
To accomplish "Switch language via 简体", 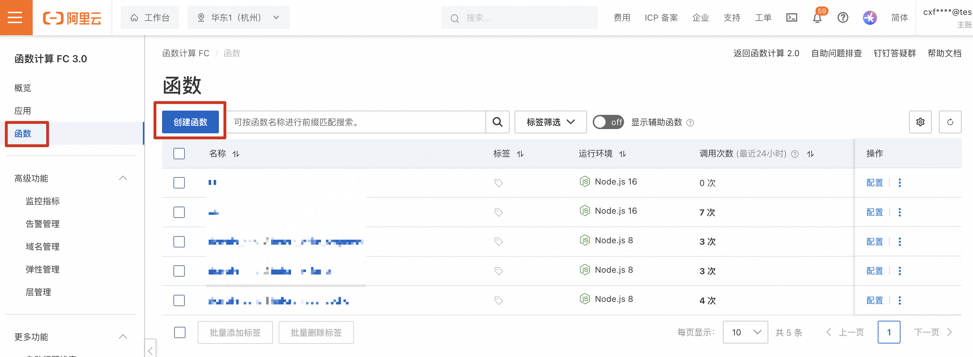I will (x=899, y=18).
